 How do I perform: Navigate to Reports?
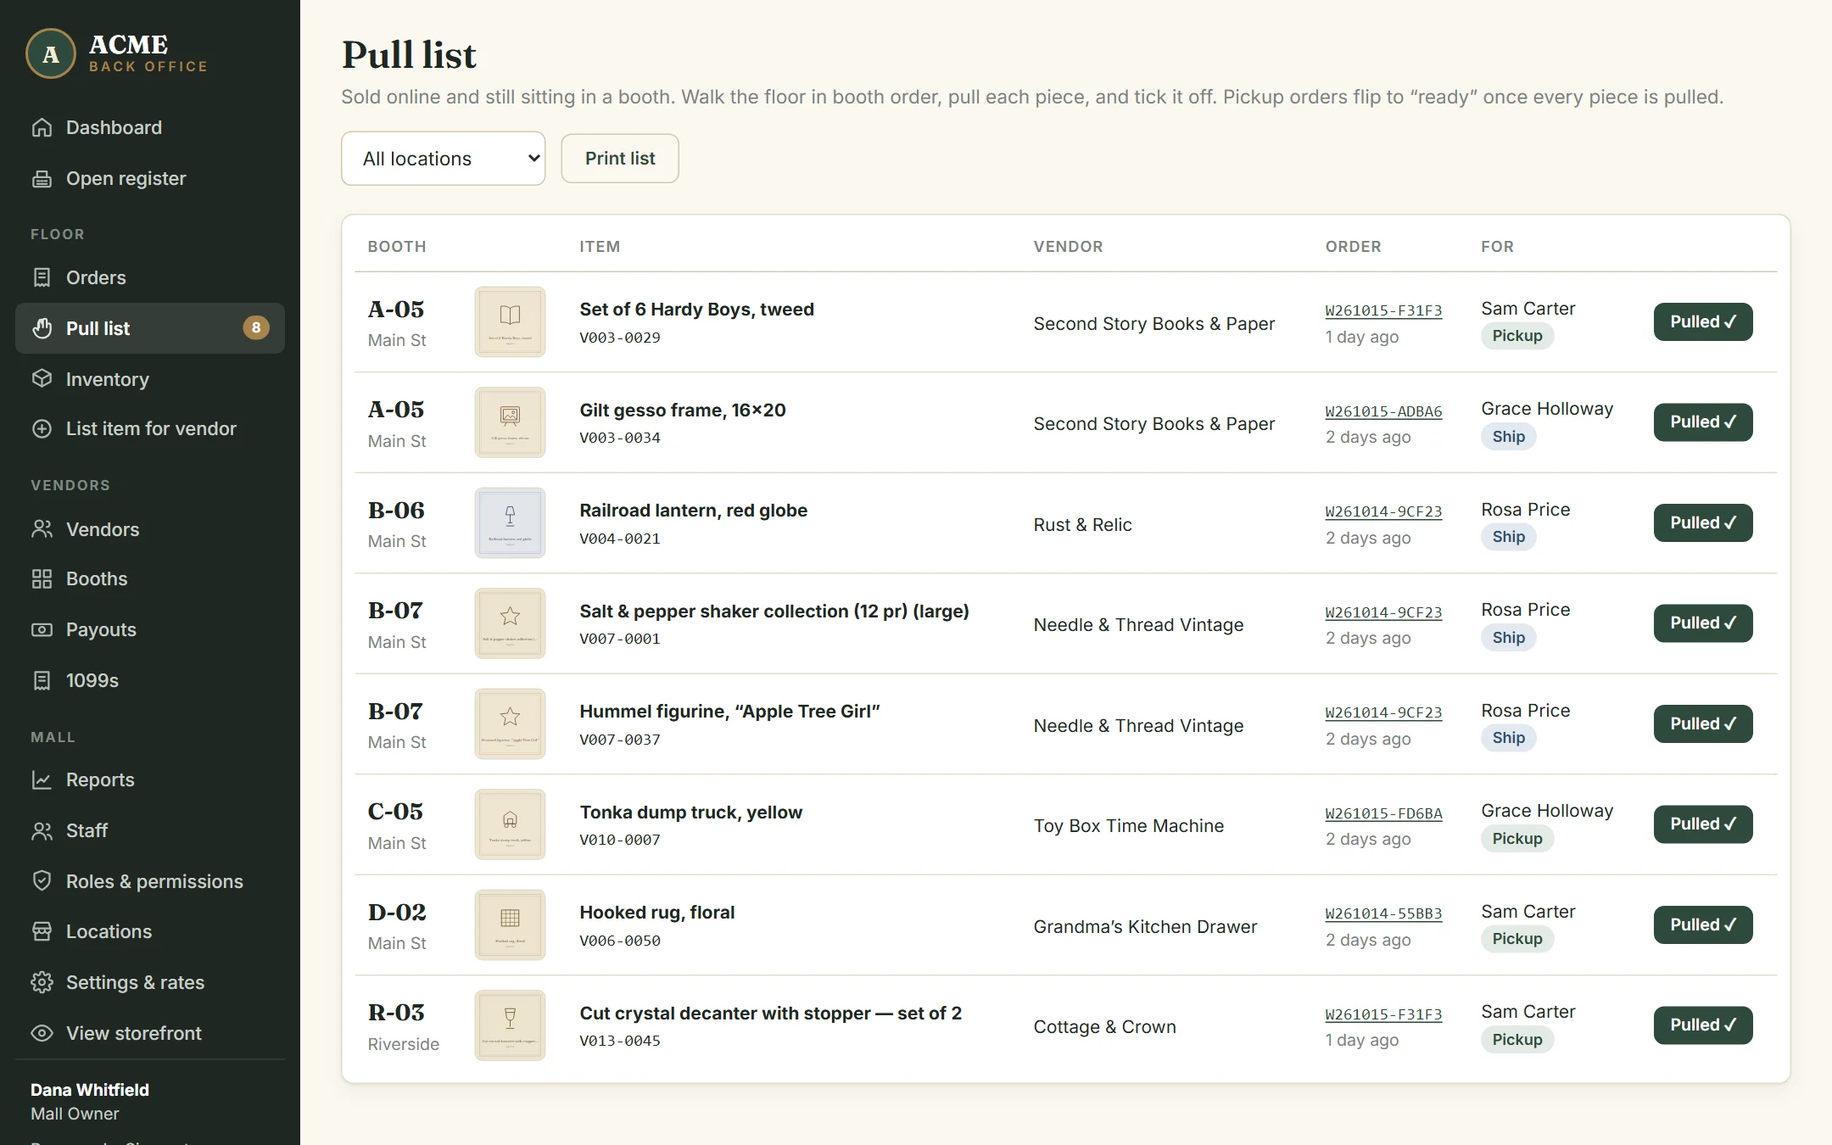pyautogui.click(x=150, y=779)
